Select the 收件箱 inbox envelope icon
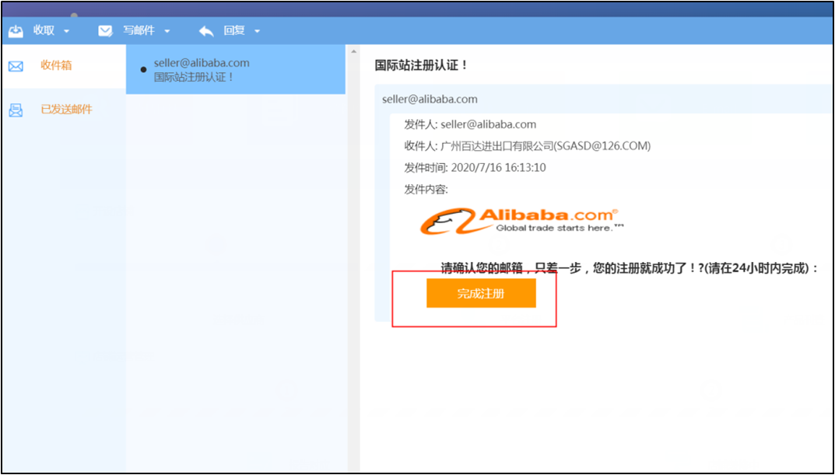 click(x=16, y=66)
